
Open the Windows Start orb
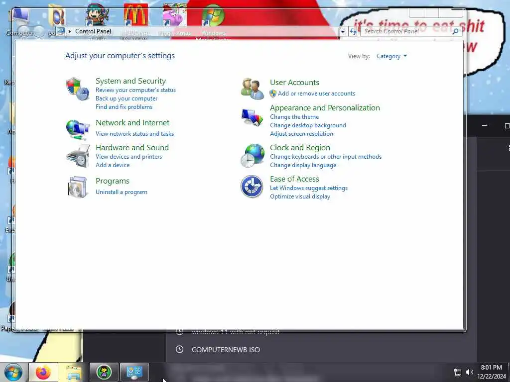pyautogui.click(x=13, y=372)
